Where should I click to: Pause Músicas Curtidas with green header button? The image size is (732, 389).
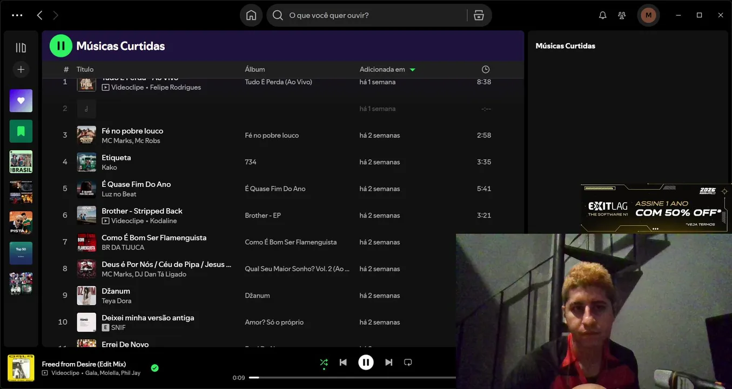[61, 46]
